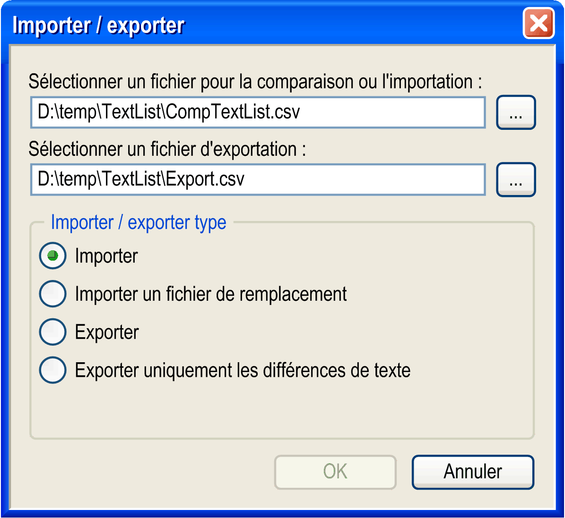Screen dimensions: 565x518
Task: Select the Importer radio button
Action: click(52, 255)
